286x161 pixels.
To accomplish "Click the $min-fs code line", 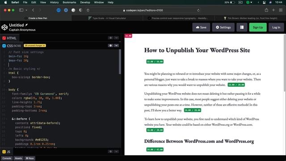I will [18, 56].
